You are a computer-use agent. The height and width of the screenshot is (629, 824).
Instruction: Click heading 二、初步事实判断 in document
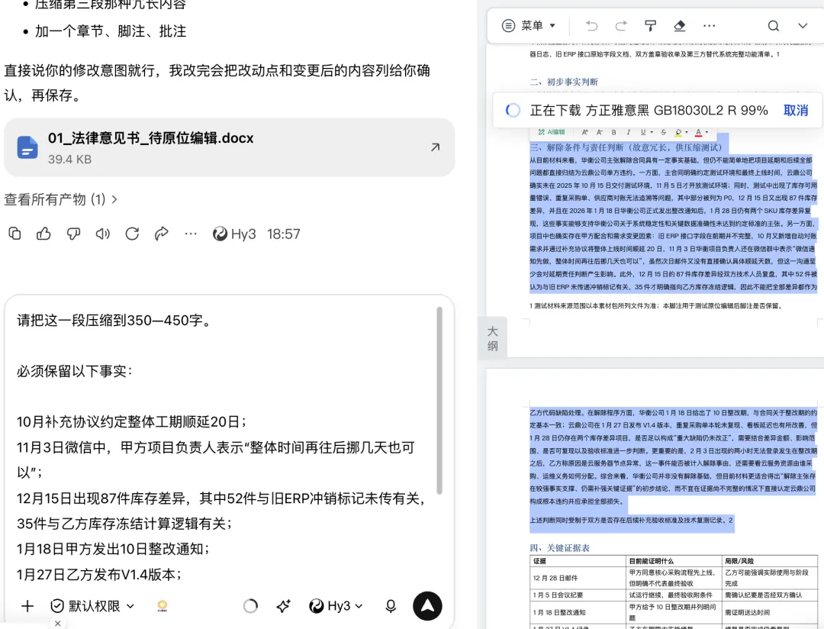click(564, 82)
